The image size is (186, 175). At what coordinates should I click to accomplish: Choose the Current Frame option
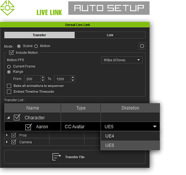(9, 67)
